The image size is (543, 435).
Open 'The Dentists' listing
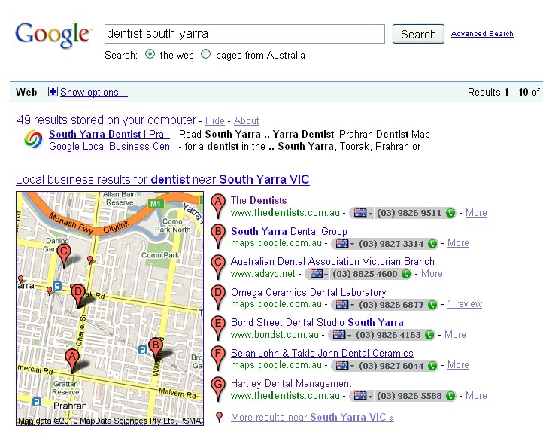259,200
